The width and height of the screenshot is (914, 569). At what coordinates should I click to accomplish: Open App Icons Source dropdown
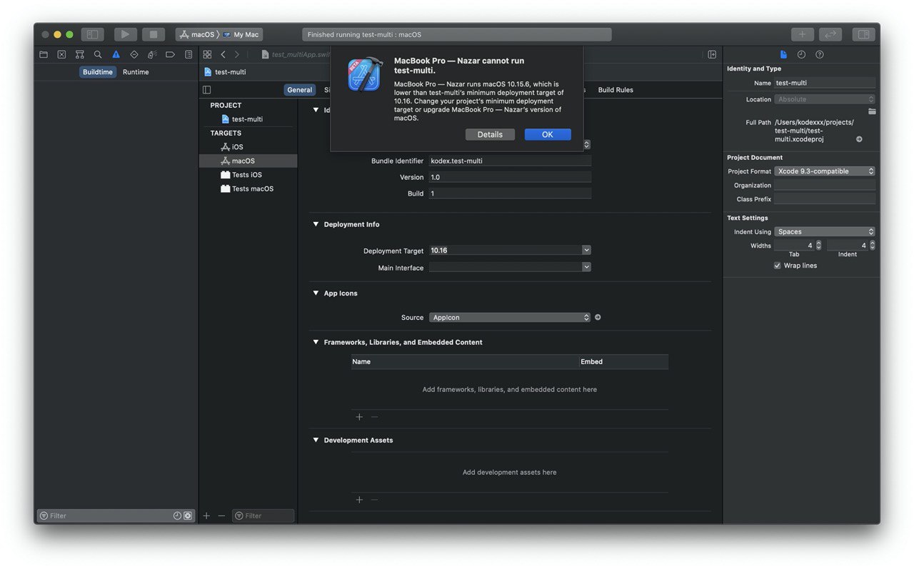tap(510, 317)
